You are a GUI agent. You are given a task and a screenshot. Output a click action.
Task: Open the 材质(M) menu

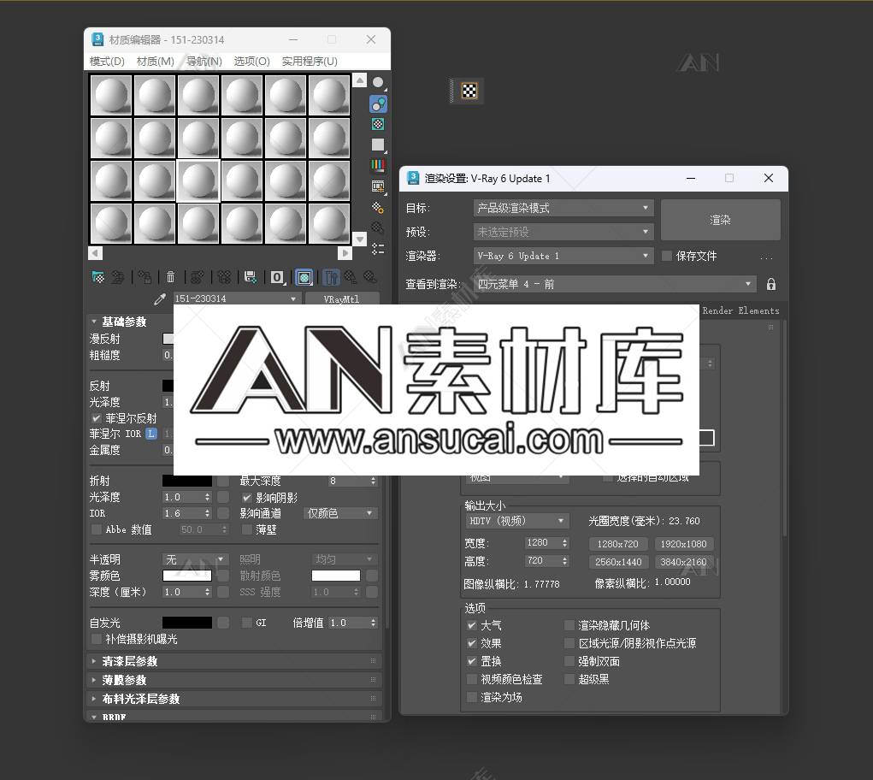156,62
